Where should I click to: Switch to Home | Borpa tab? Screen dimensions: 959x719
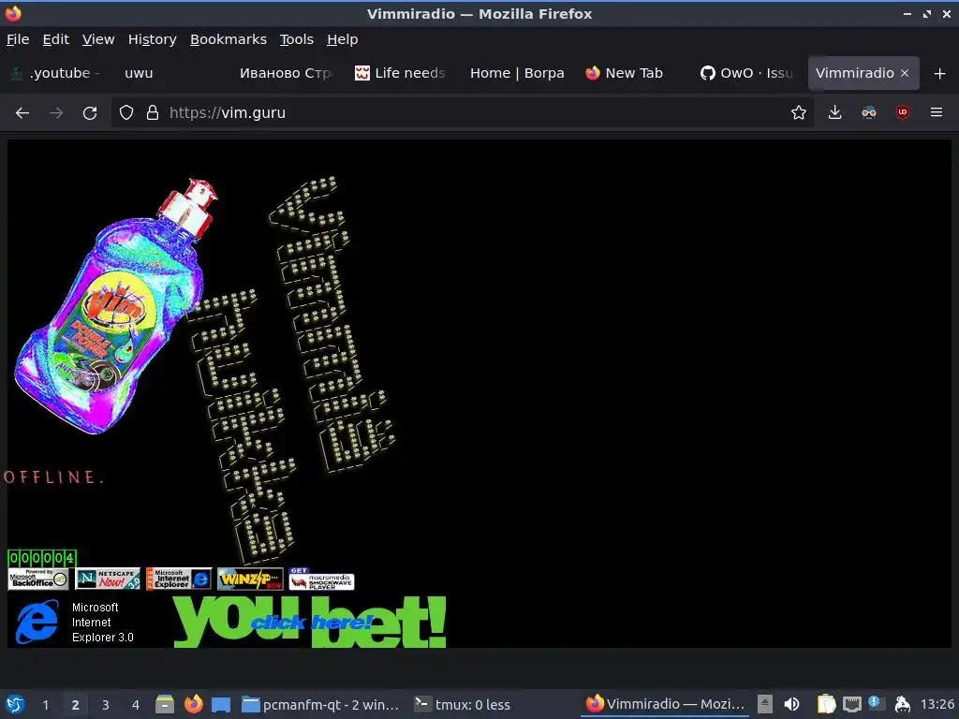click(517, 73)
